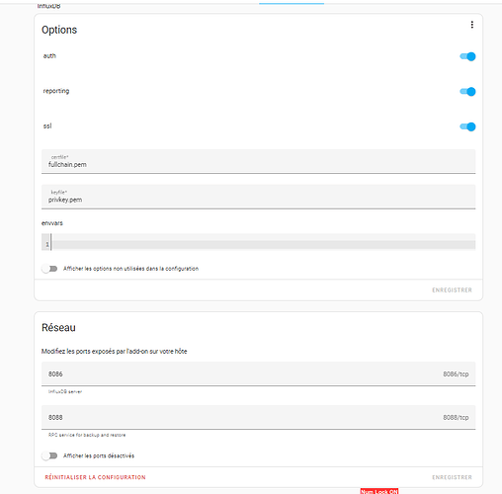Turn off the reporting switch
This screenshot has height=494, width=502.
tap(467, 92)
